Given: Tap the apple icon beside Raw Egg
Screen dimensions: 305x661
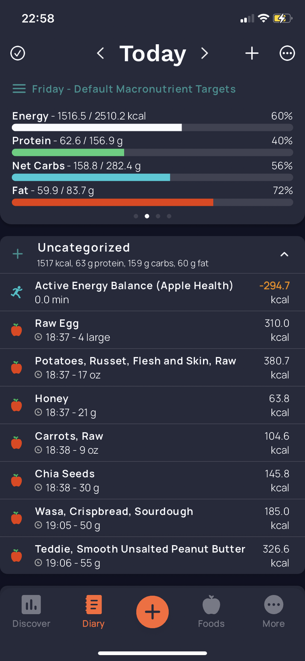Looking at the screenshot, I should [17, 330].
